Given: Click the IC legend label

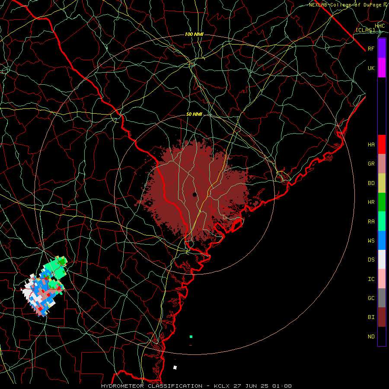Looking at the screenshot, I should 371,279.
